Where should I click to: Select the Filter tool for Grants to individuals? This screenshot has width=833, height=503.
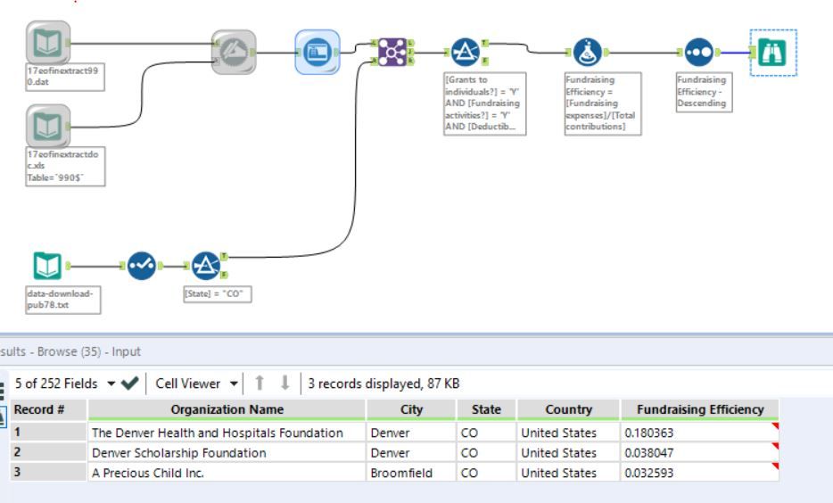(x=466, y=52)
